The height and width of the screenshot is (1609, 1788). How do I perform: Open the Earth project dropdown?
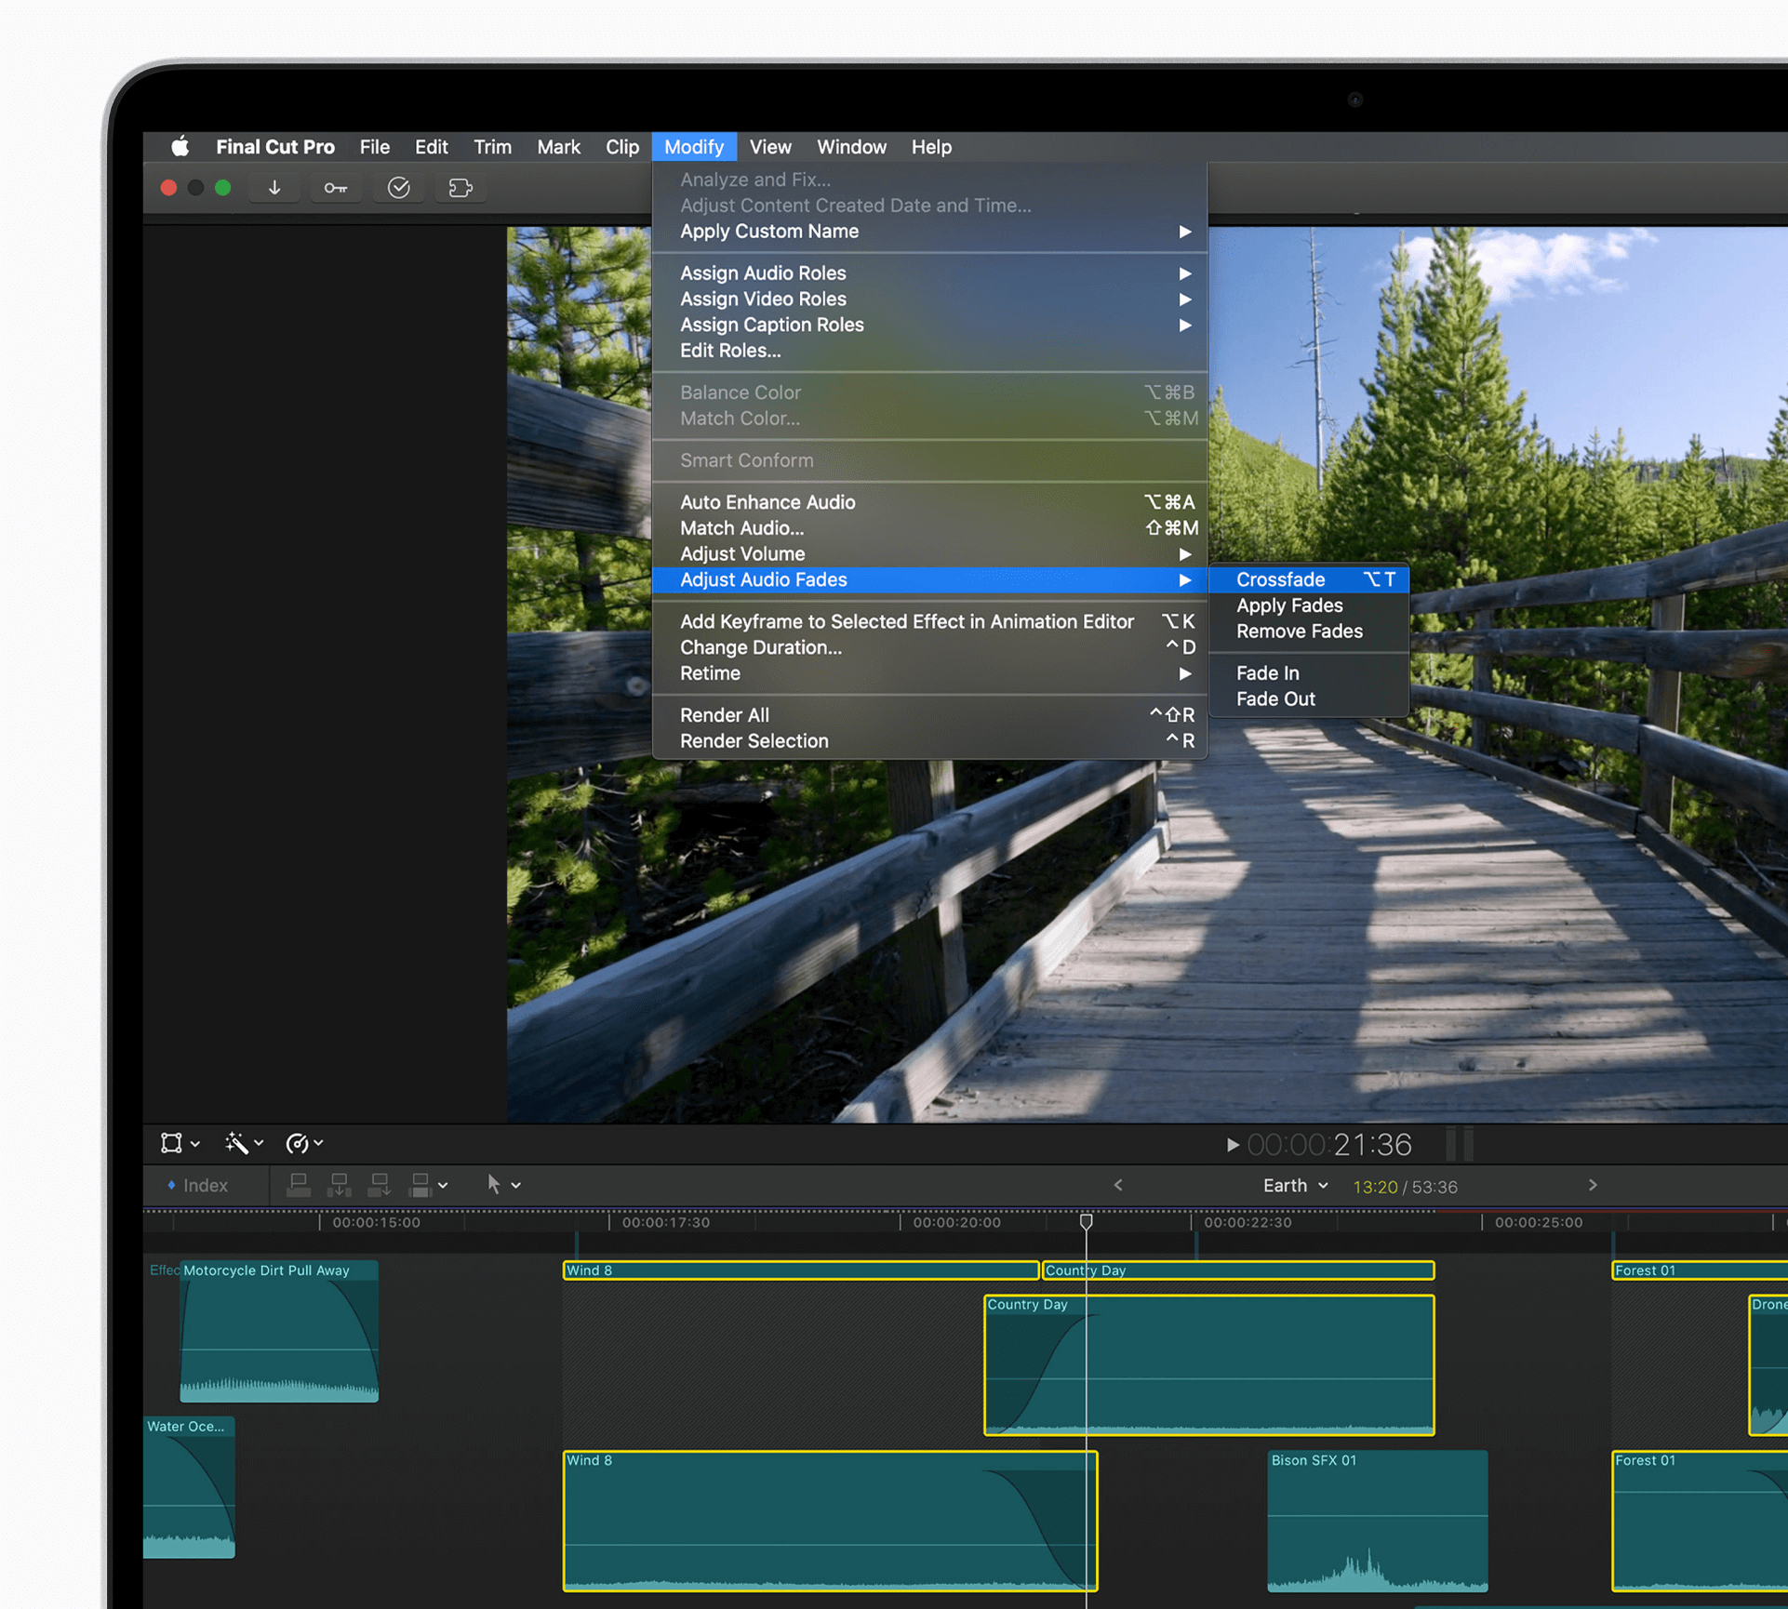click(x=1295, y=1186)
